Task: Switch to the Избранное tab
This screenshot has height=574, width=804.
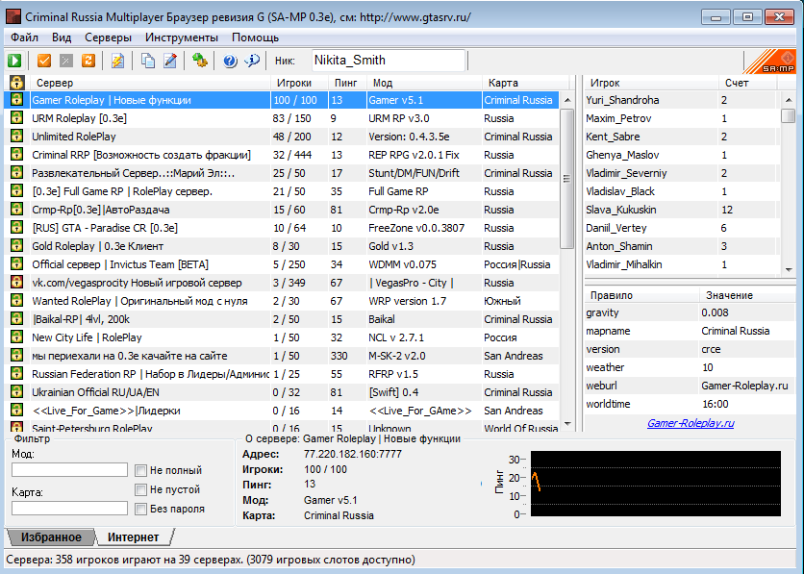Action: pyautogui.click(x=51, y=537)
